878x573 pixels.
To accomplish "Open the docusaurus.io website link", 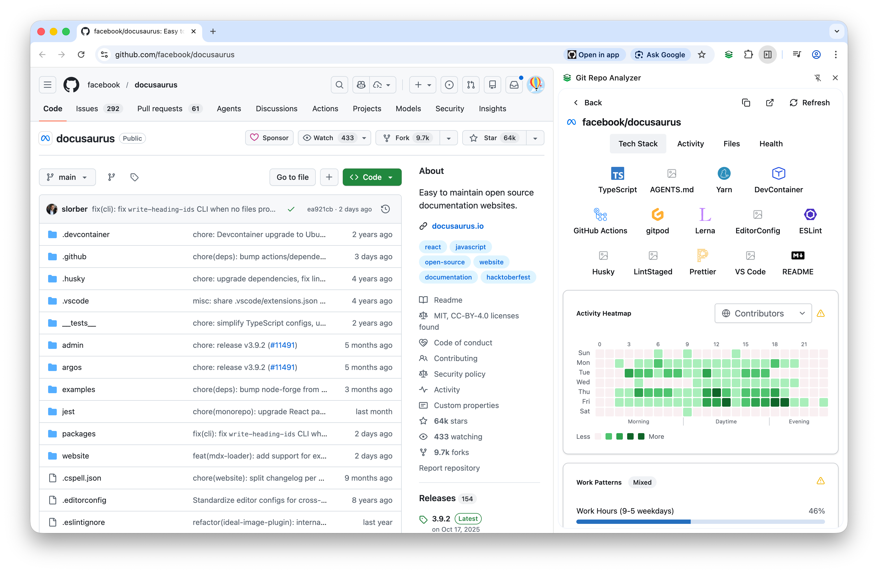I will (457, 226).
